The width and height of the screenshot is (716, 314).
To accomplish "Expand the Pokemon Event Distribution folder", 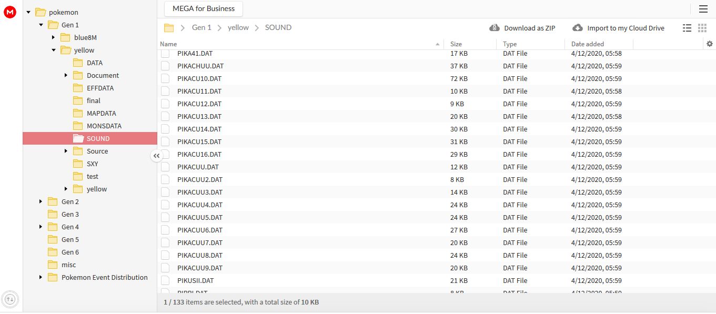I will [41, 277].
